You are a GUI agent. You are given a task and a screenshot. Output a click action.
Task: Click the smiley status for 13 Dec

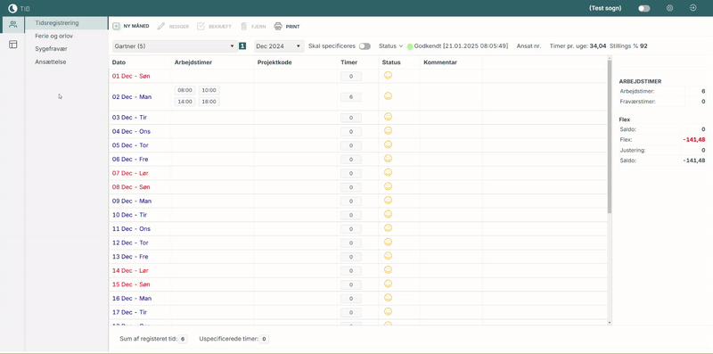(x=388, y=256)
